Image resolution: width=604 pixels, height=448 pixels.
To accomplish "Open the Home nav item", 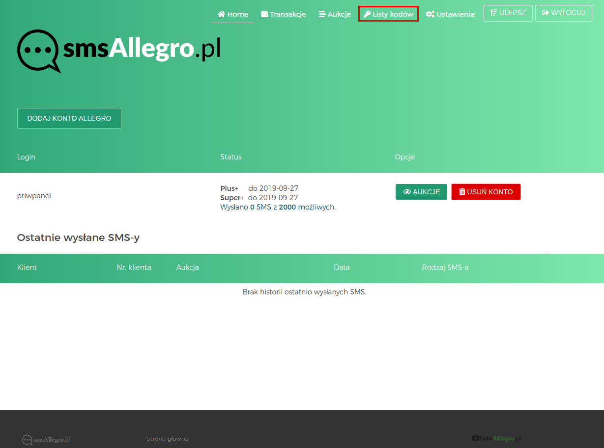I will pyautogui.click(x=233, y=14).
